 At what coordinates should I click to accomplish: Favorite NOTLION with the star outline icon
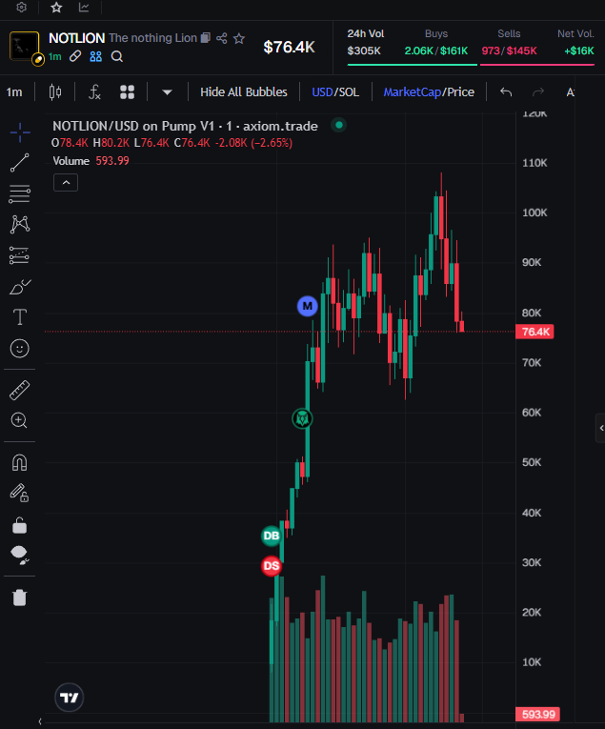[x=239, y=38]
